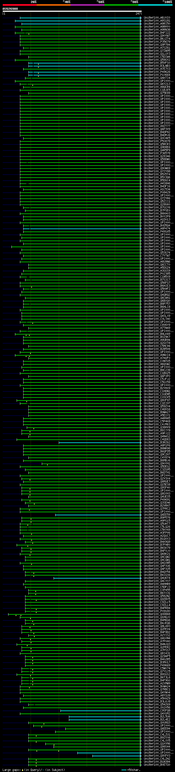175x772 pixels.
Task: Go to UniRef100_C1BJE5 label
Action: [x=157, y=90]
